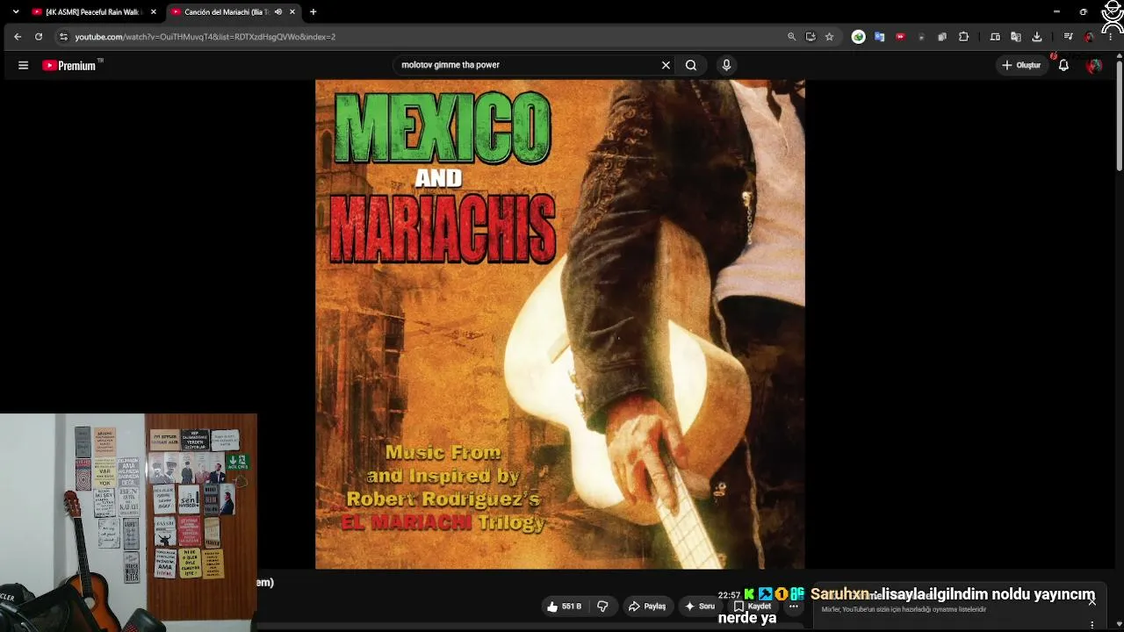Click the YouTube search input field
The image size is (1124, 632).
tap(527, 65)
